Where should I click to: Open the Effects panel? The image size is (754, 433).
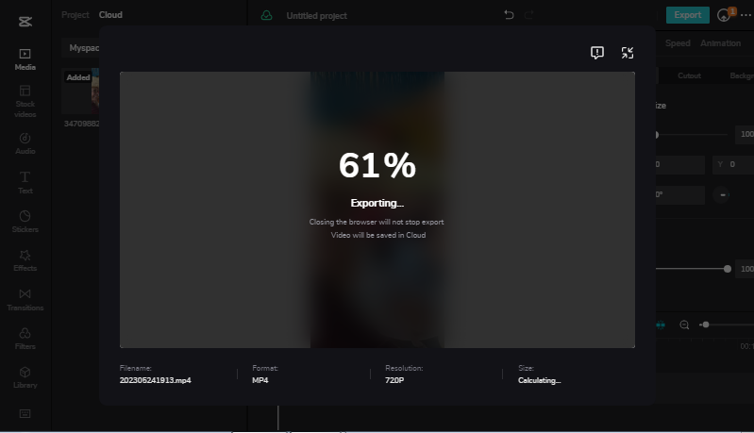coord(25,259)
